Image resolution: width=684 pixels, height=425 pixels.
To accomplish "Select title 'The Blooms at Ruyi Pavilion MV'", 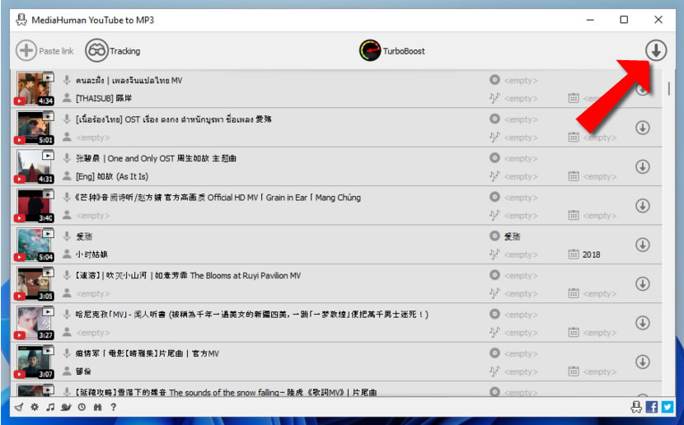I will (x=245, y=275).
